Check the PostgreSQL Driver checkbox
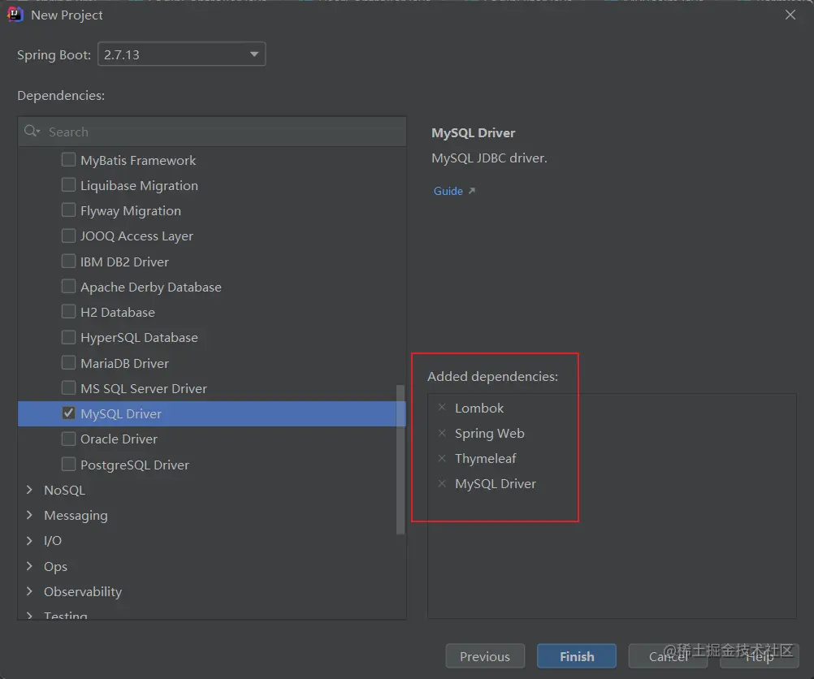This screenshot has height=679, width=814. click(x=68, y=464)
